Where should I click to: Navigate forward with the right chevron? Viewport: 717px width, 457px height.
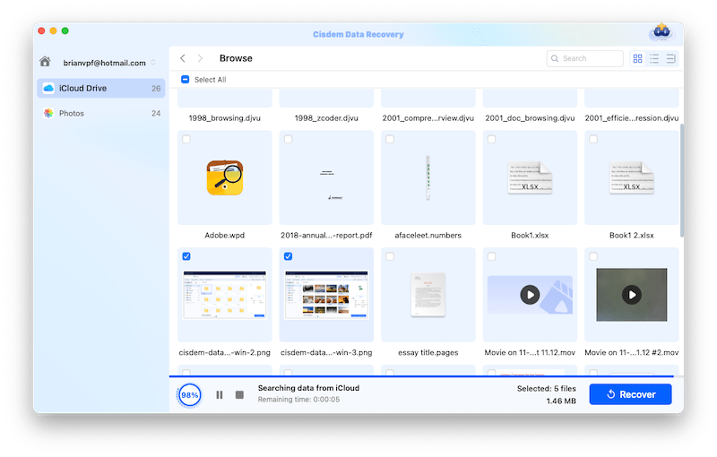(200, 58)
